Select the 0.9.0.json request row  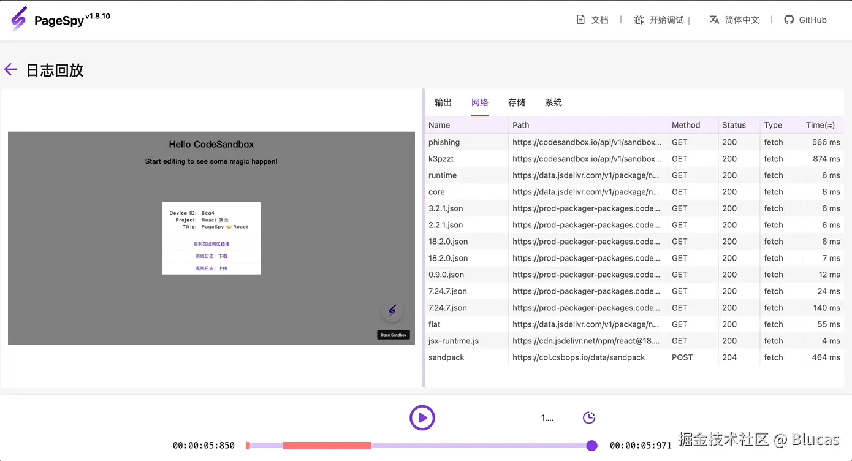coord(634,275)
